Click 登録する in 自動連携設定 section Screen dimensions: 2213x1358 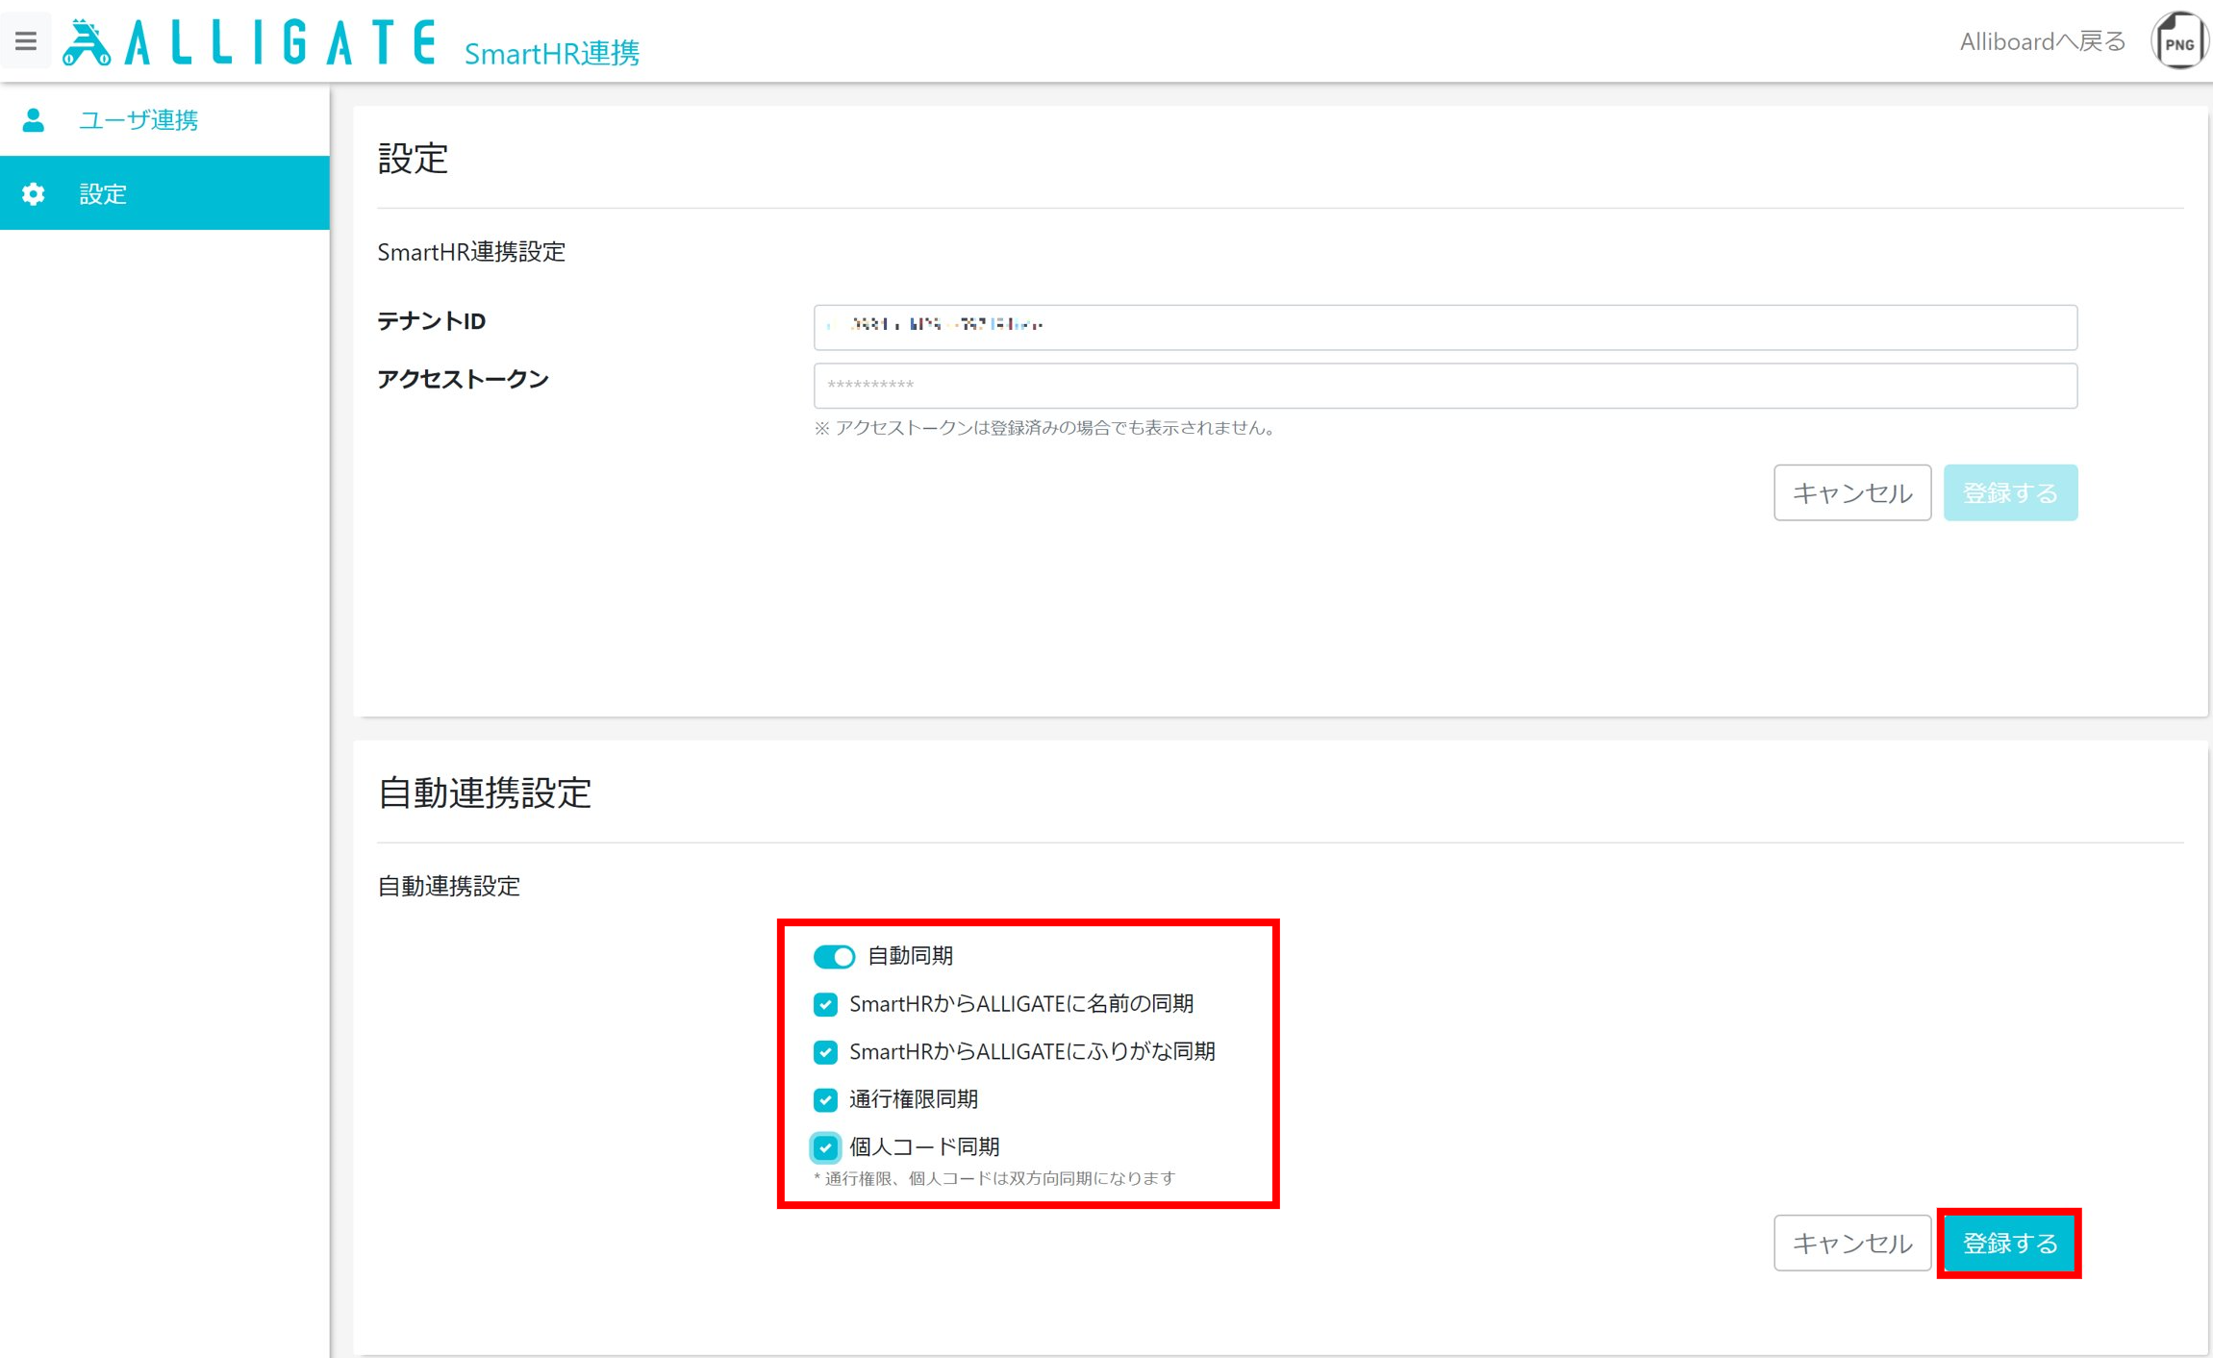2010,1243
